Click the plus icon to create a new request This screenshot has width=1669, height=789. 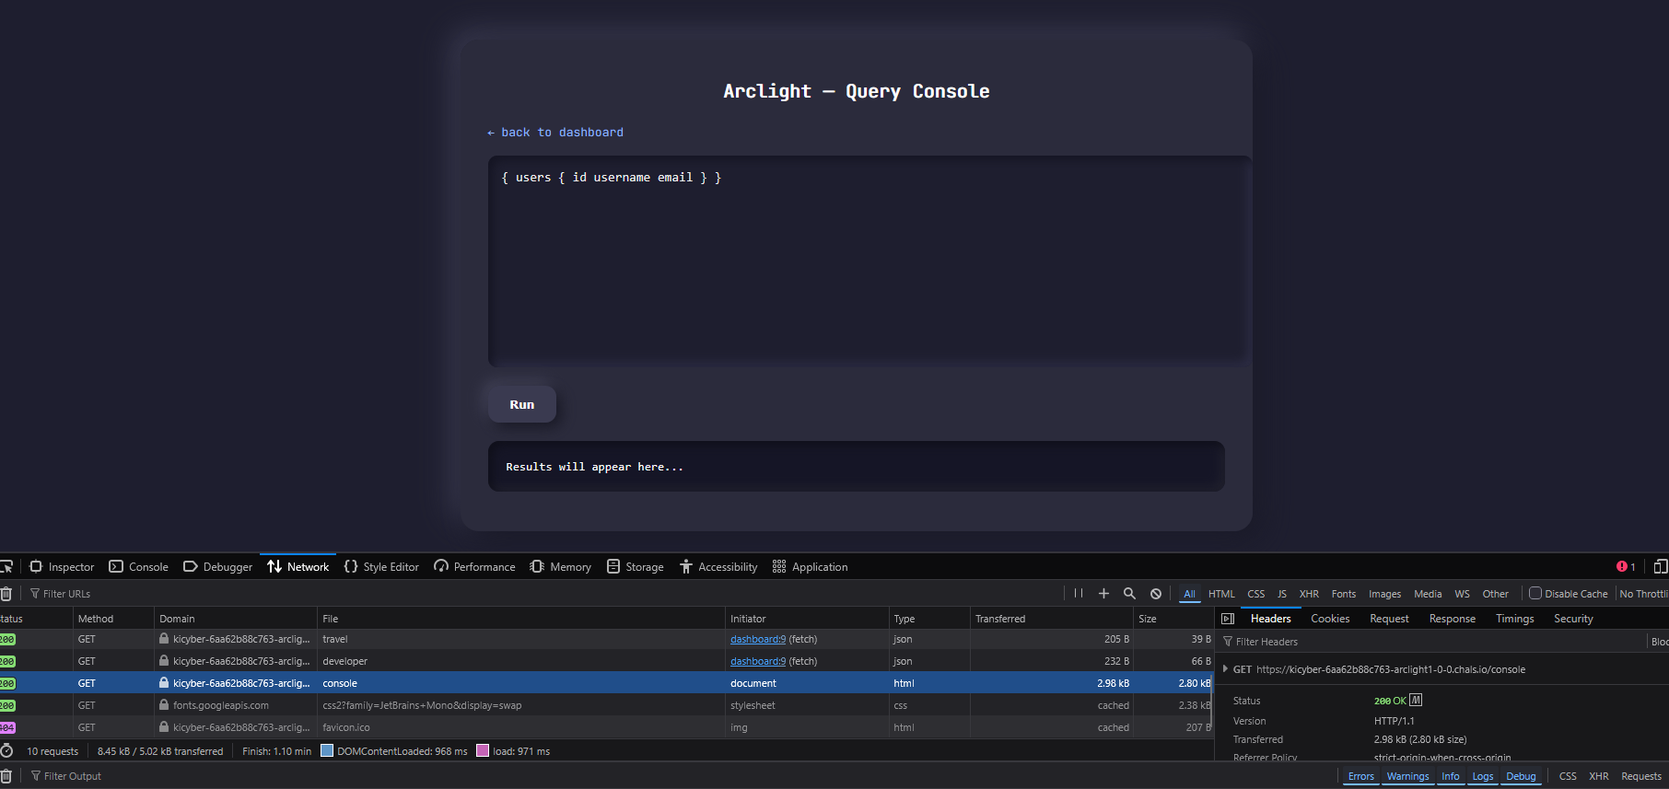[x=1103, y=594]
